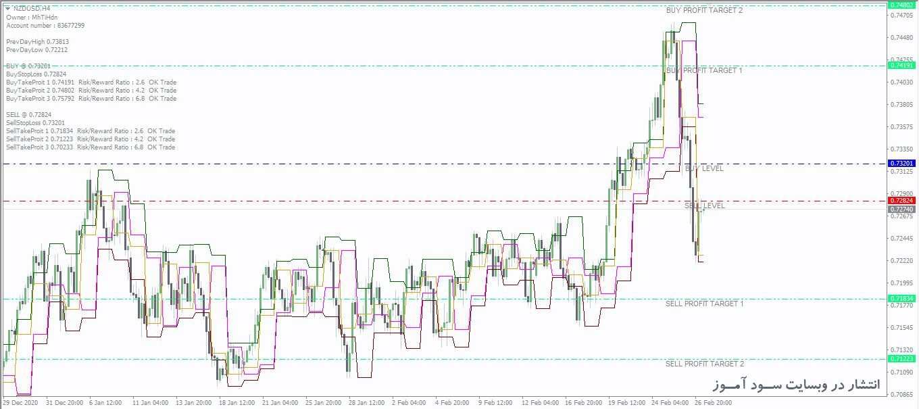Click the BUY LEVEL chart label
Screen dimensions: 919x409
(x=704, y=168)
